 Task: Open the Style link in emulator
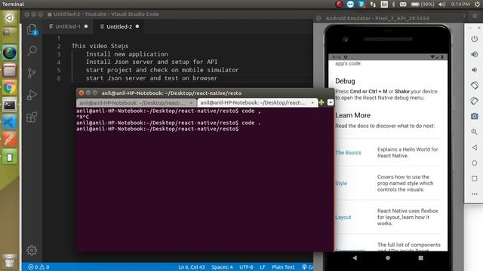coord(341,184)
